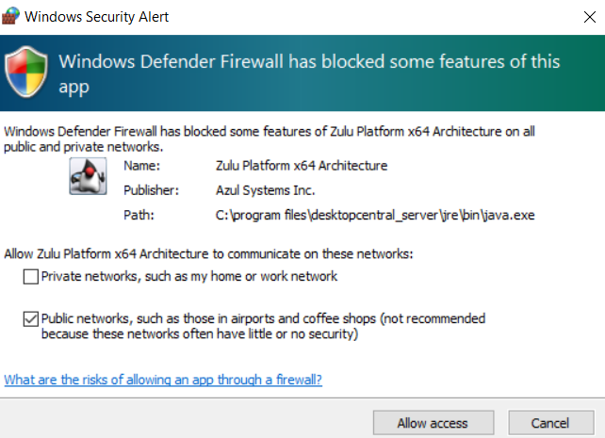Open the firewall risks help link
Screen dimensions: 605x438
coord(163,381)
